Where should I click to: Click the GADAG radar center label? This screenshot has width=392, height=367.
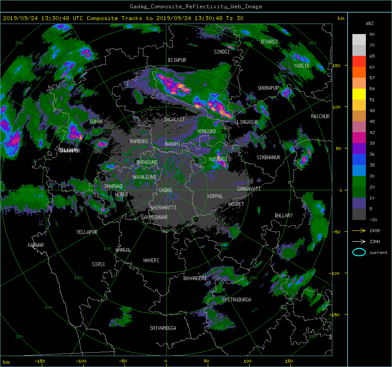166,190
